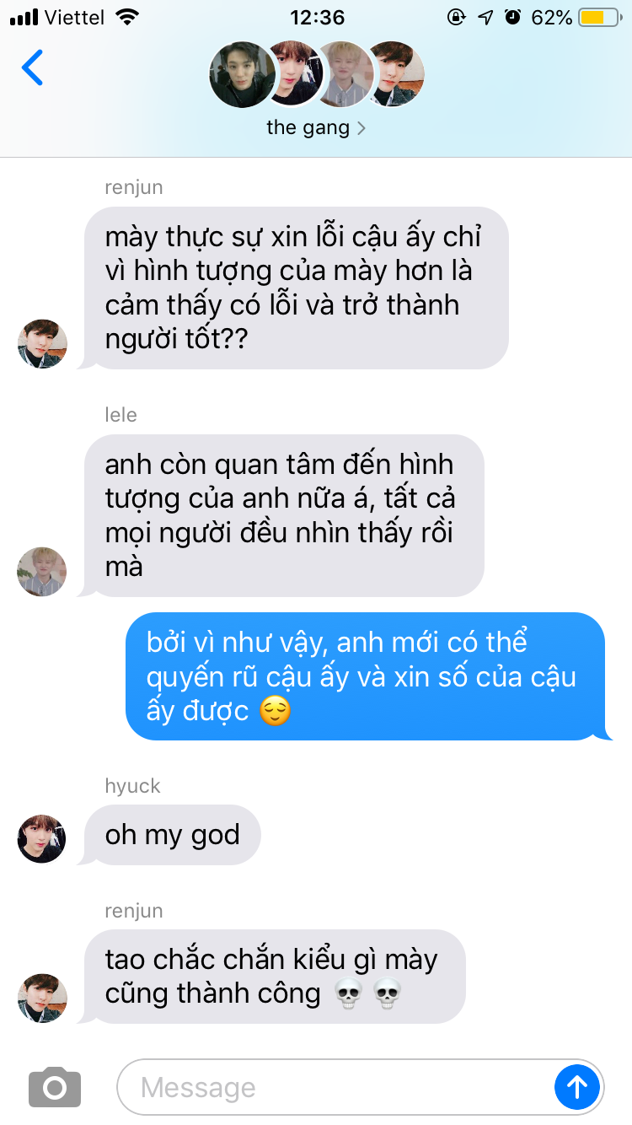Image resolution: width=632 pixels, height=1125 pixels.
Task: Expand "the gang" group details chevron
Action: [x=362, y=128]
